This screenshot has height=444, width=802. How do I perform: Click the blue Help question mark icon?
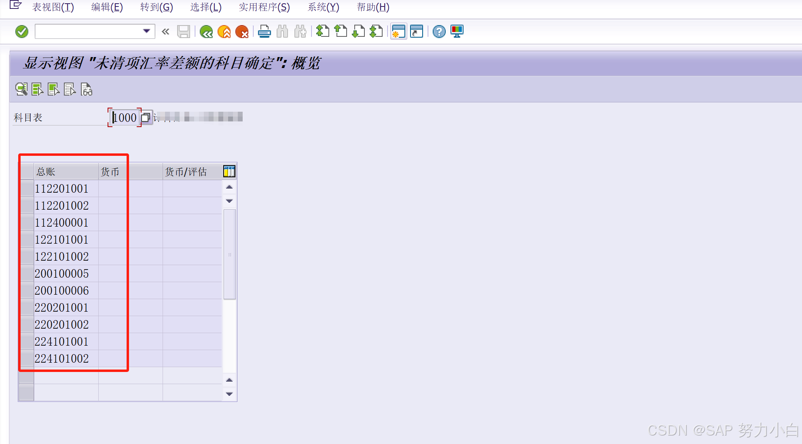[439, 32]
